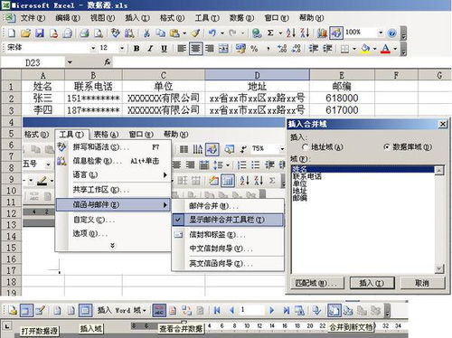Choose 中文信封向导 from the submenu
Image resolution: width=452 pixels, height=338 pixels.
[x=228, y=249]
